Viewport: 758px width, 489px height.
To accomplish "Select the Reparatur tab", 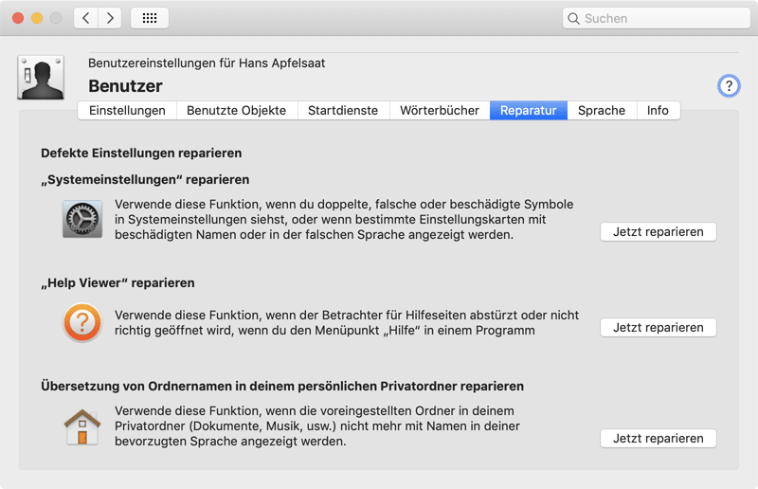I will point(529,110).
